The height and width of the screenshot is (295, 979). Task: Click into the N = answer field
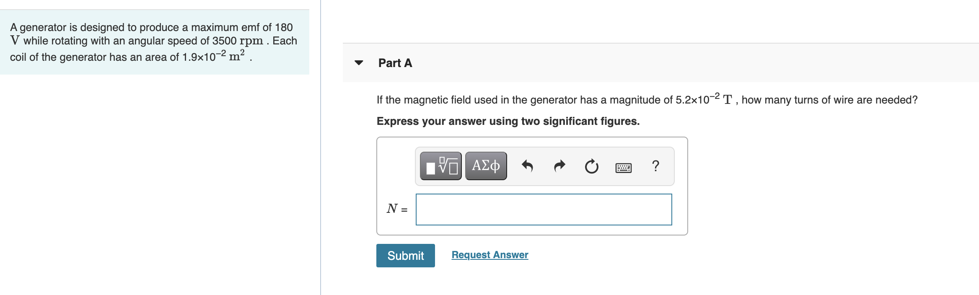coord(544,210)
